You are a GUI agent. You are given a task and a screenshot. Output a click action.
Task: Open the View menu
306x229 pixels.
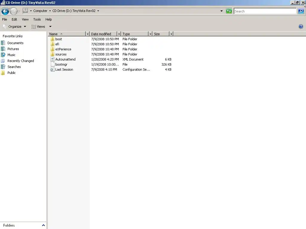coord(25,19)
